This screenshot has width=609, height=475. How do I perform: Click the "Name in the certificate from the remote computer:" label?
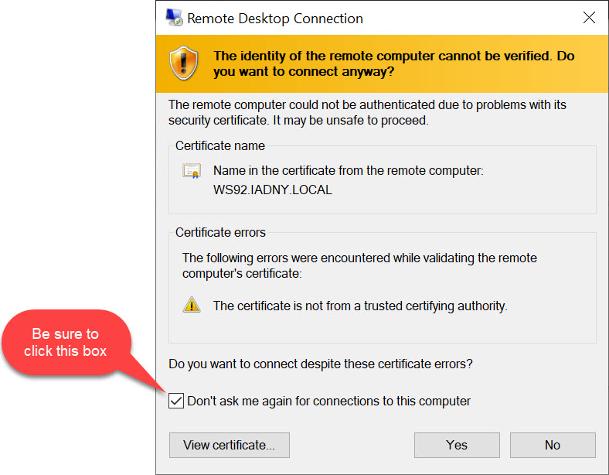pyautogui.click(x=349, y=171)
